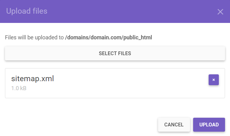Click the Upload files dialog title
This screenshot has width=230, height=136.
[27, 11]
